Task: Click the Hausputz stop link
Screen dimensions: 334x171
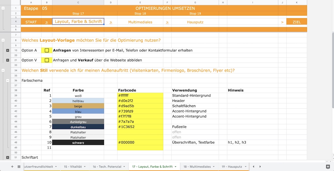Action: click(x=195, y=22)
